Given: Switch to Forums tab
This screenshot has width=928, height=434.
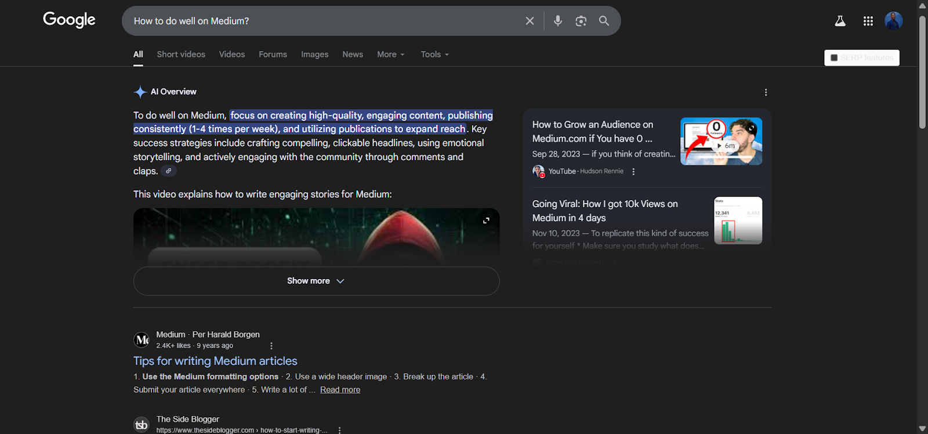Looking at the screenshot, I should point(273,54).
